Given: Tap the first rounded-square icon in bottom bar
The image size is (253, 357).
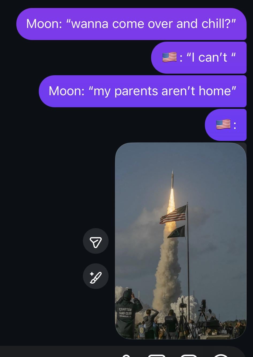Looking at the screenshot, I should click(157, 356).
